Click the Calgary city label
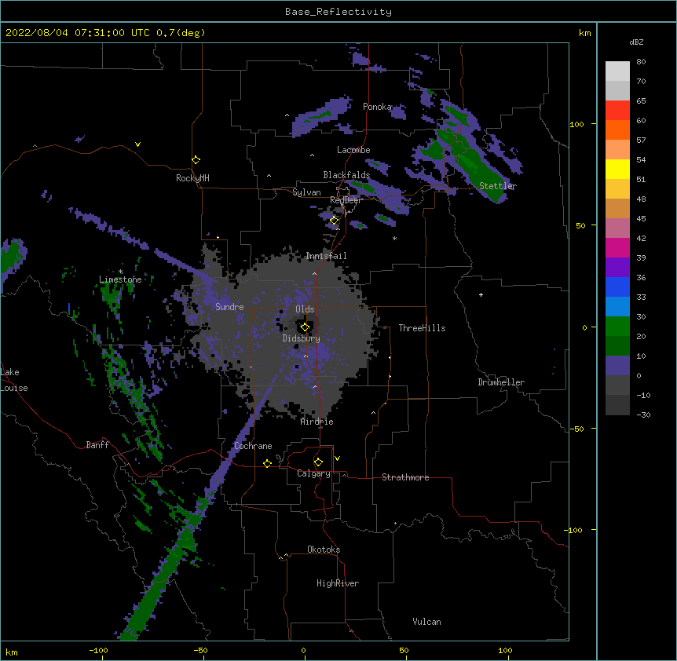 click(x=313, y=473)
